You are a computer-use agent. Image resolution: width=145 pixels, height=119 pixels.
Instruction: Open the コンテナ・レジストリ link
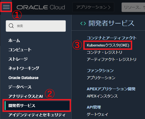104,52
